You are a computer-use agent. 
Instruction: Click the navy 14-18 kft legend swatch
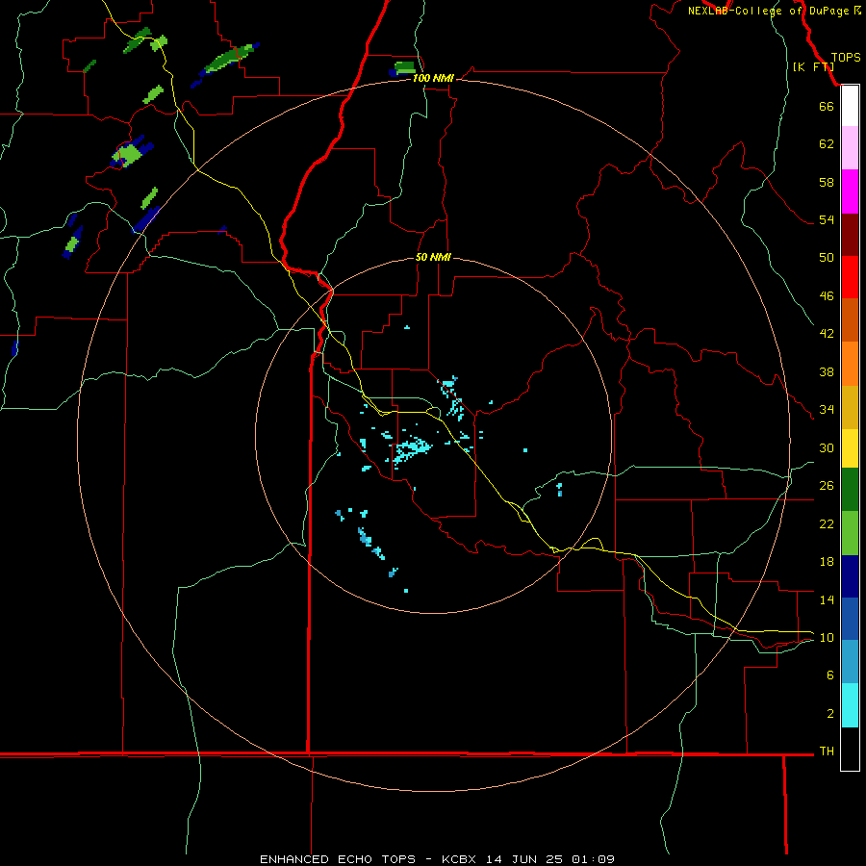click(x=850, y=576)
